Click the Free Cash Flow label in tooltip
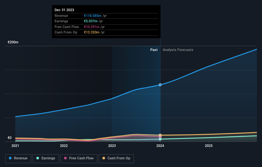 point(67,27)
